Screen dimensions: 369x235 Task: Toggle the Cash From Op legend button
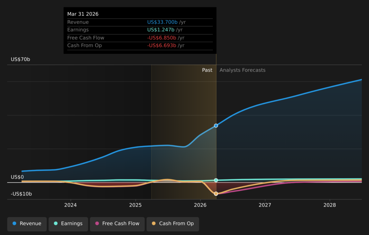coord(173,224)
